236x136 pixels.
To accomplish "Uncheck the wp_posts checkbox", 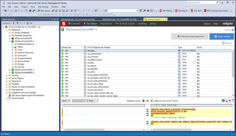I will 85,72.
